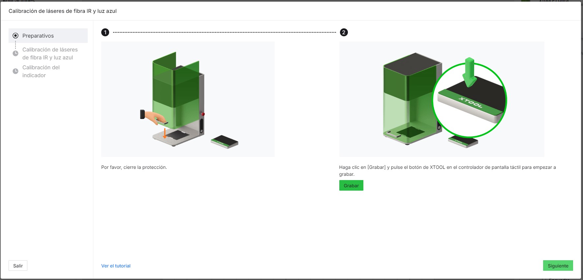This screenshot has width=583, height=280.
Task: Click the green Grabar button
Action: [x=351, y=185]
